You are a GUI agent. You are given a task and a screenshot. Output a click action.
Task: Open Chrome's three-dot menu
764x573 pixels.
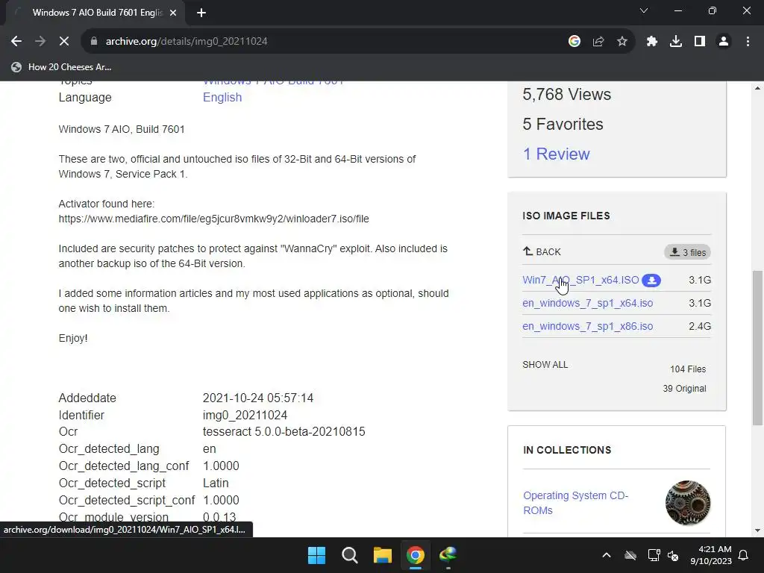click(748, 42)
